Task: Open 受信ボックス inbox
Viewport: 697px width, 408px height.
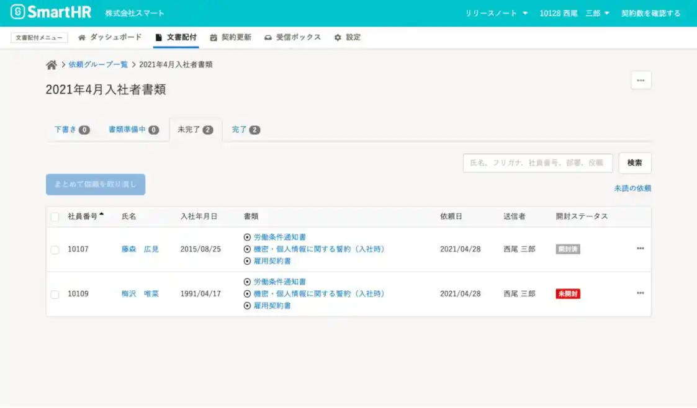Action: (292, 37)
